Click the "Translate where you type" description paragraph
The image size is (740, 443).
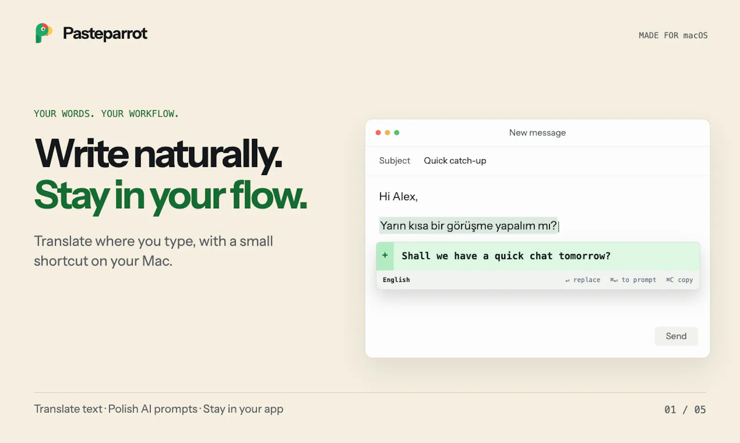pos(154,251)
